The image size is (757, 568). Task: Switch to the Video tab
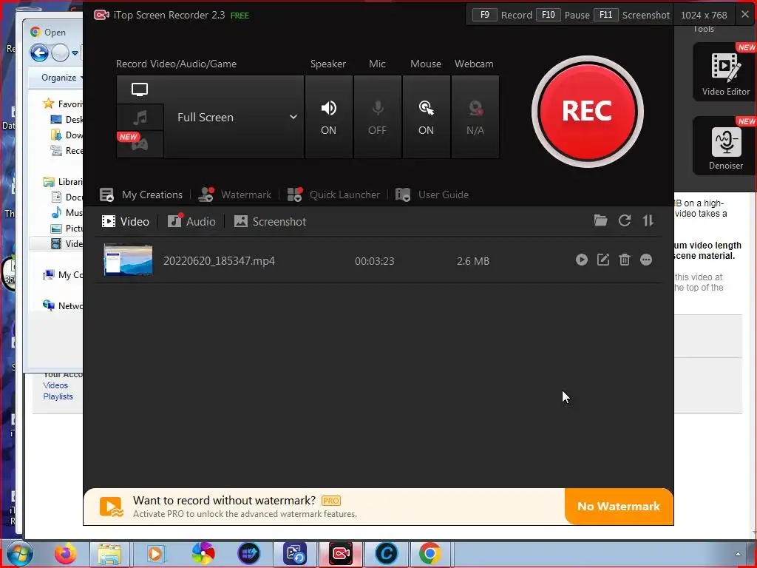(126, 222)
